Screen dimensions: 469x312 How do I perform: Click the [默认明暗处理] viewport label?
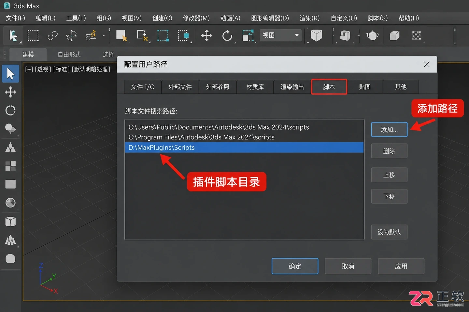coord(91,69)
